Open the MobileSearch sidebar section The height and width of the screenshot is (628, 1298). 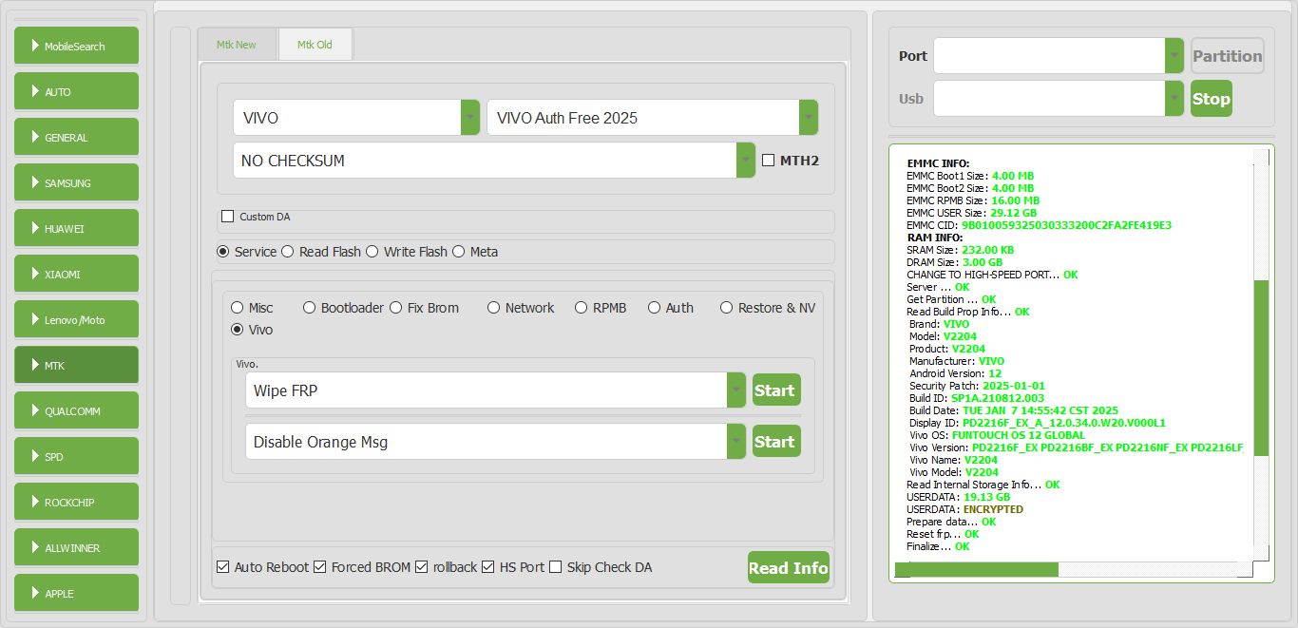(76, 46)
